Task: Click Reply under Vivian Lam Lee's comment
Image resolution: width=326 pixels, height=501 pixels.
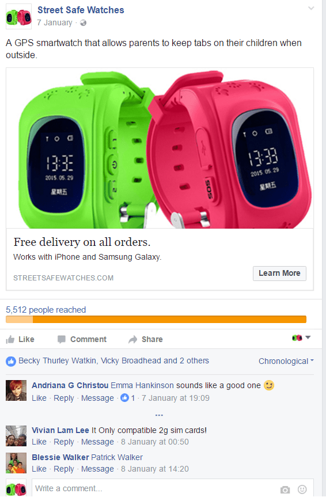Action: 63,442
